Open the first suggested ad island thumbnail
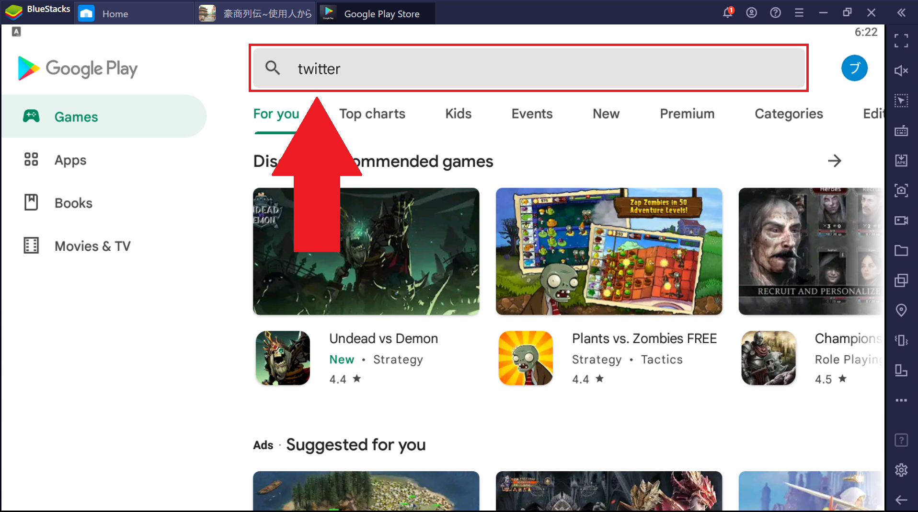 tap(366, 491)
